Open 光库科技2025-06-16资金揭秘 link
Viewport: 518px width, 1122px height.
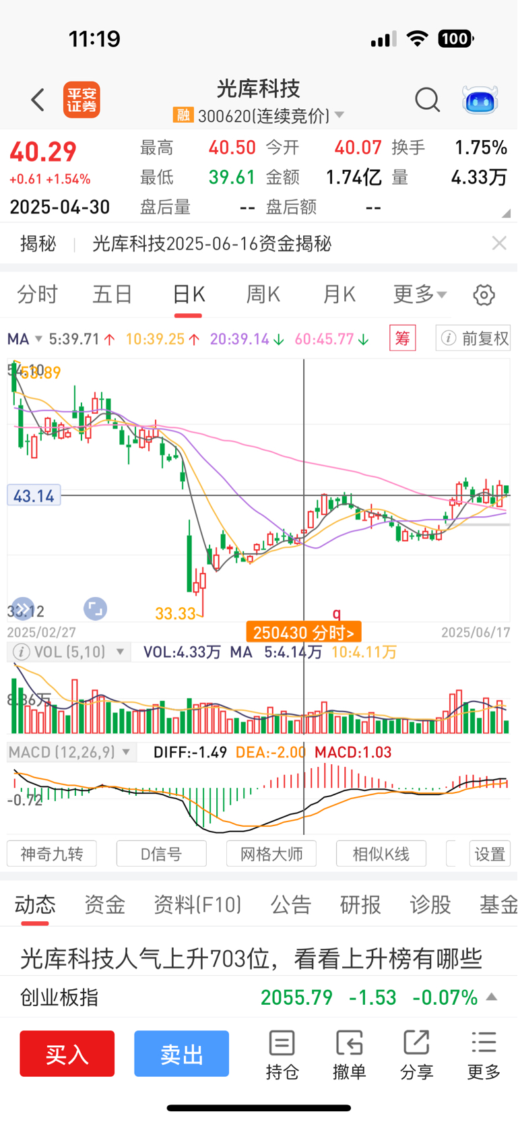(x=212, y=243)
